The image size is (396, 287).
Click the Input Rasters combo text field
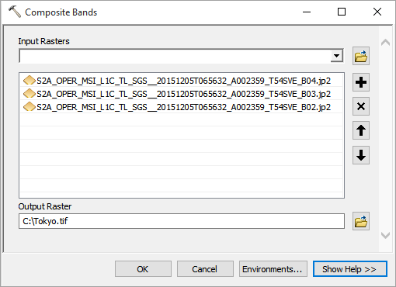click(x=175, y=56)
